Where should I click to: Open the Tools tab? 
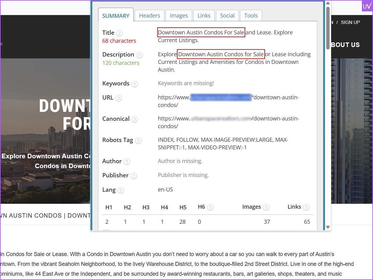(251, 16)
